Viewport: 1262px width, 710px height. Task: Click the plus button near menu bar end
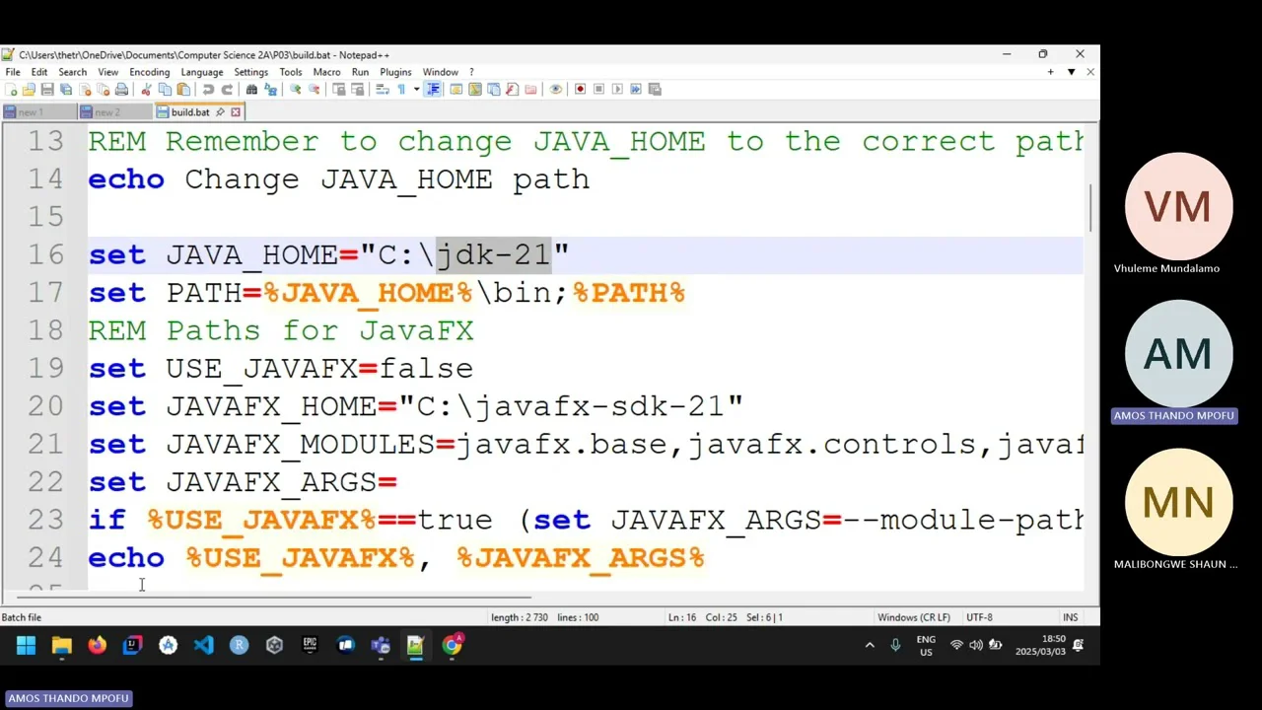pos(1050,72)
